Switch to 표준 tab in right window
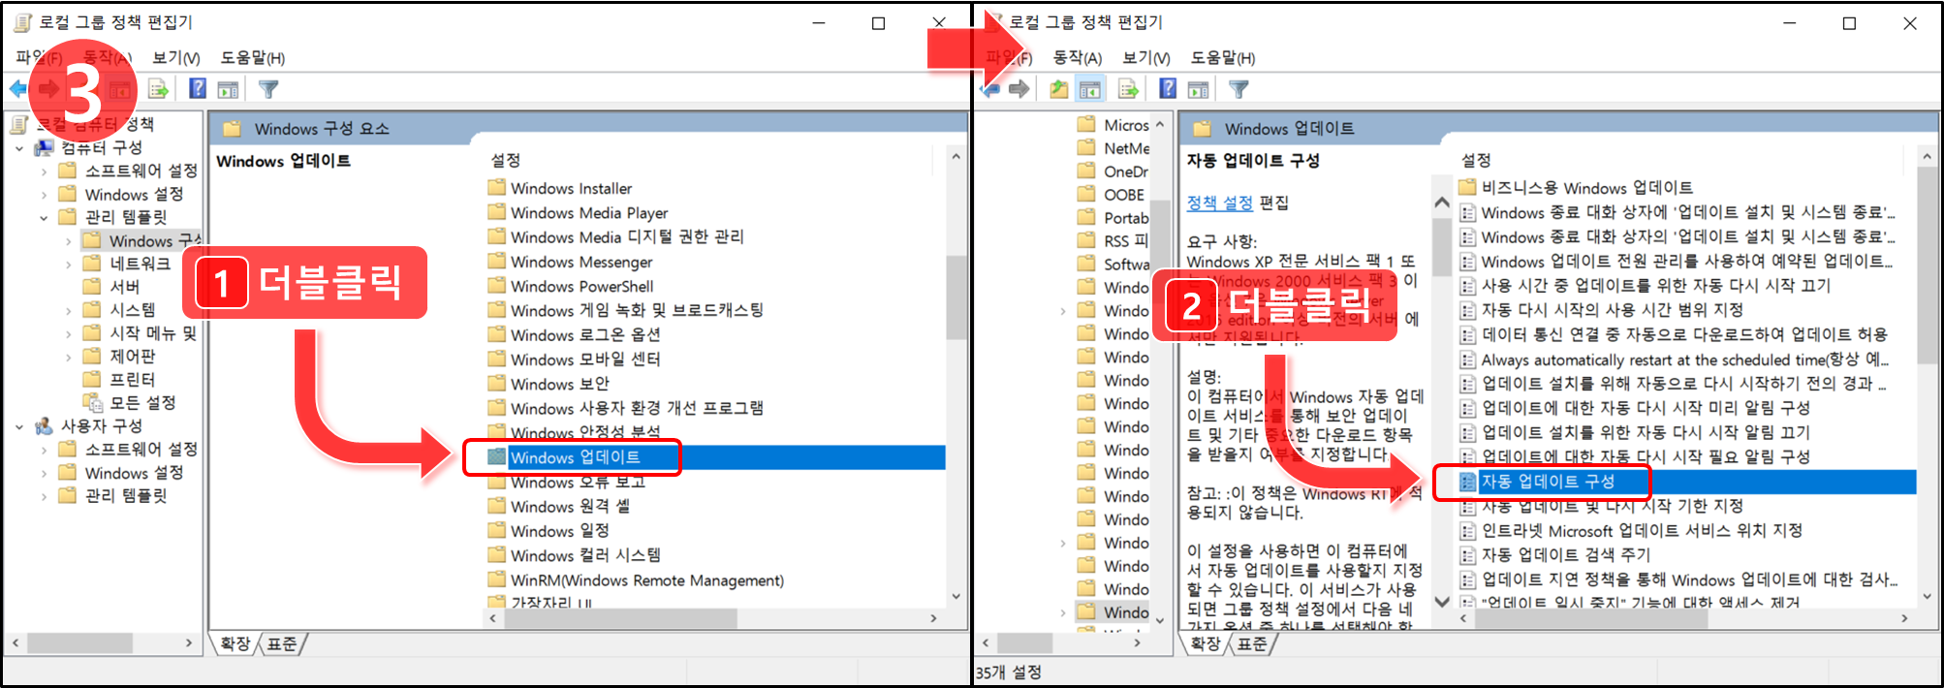 click(x=1252, y=644)
